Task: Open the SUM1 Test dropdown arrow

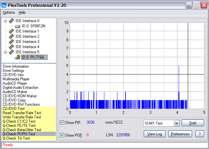Action: 177,123
